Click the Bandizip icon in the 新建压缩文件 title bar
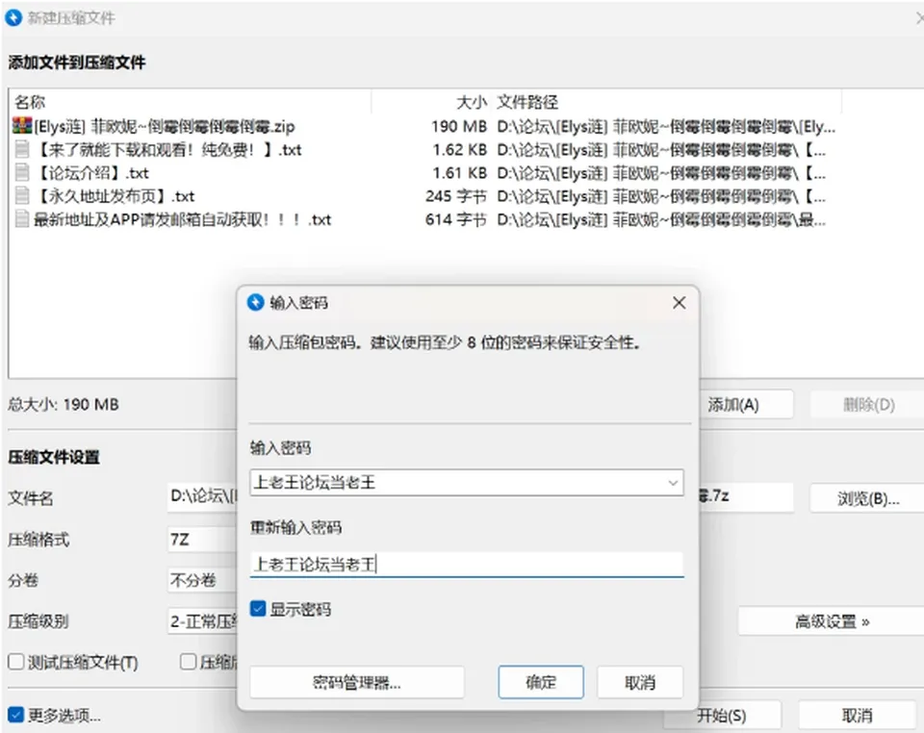 (x=13, y=17)
